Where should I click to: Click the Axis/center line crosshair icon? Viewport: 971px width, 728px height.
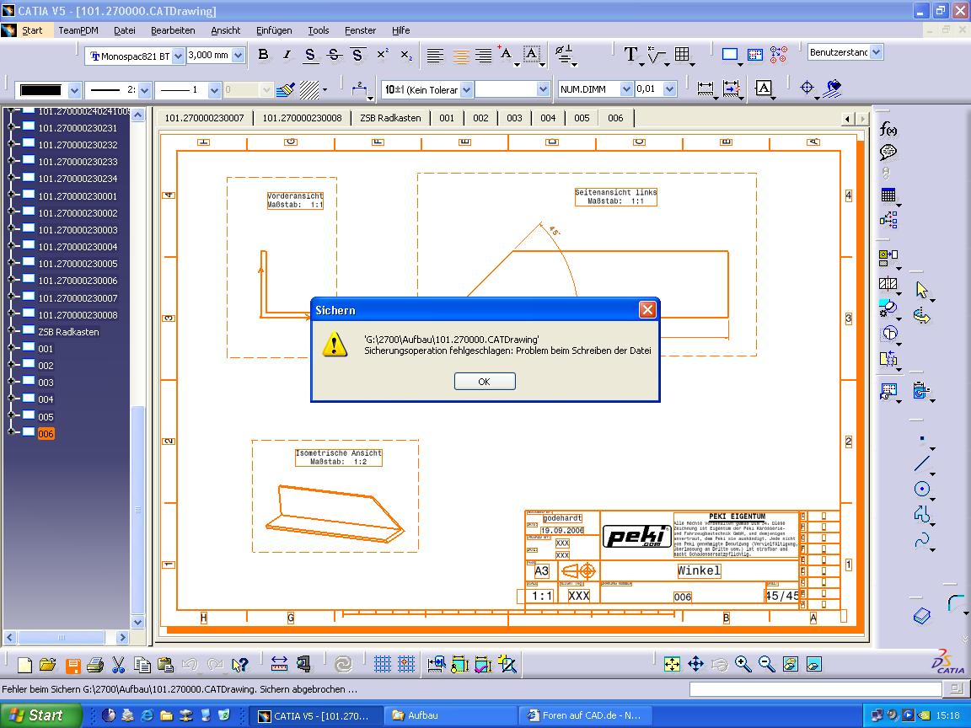click(807, 88)
